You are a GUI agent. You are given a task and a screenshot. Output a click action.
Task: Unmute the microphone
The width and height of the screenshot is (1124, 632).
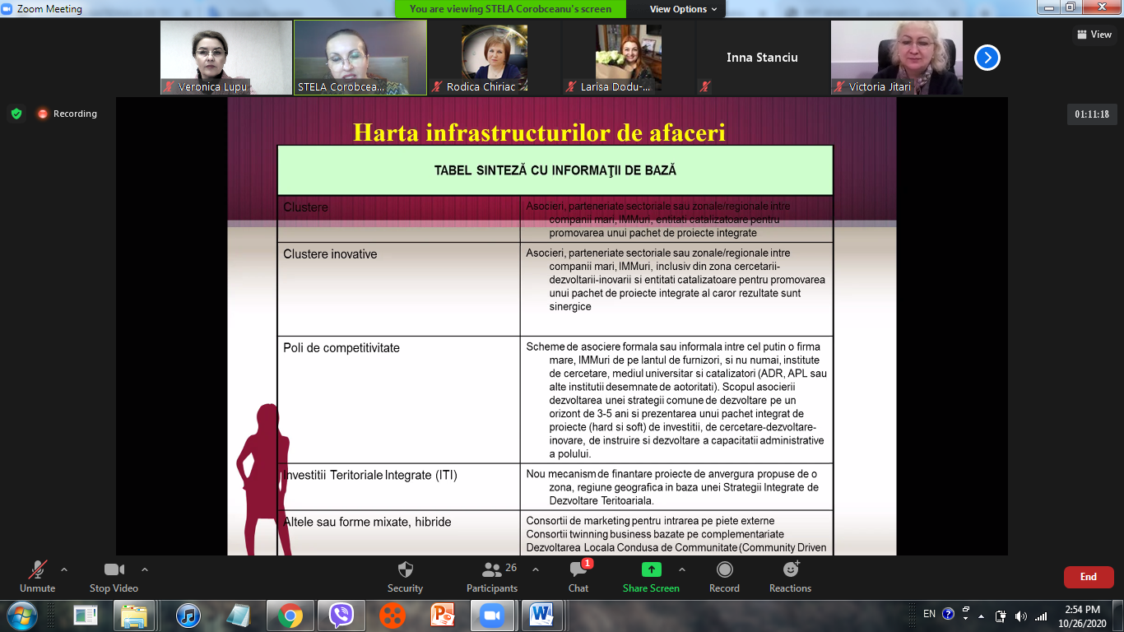[37, 569]
